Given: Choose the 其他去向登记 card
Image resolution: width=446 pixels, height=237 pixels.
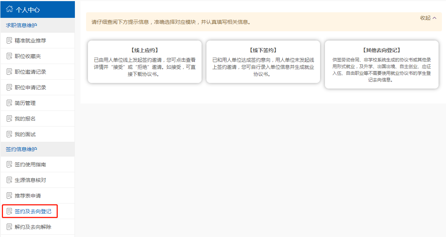Looking at the screenshot, I should point(382,64).
